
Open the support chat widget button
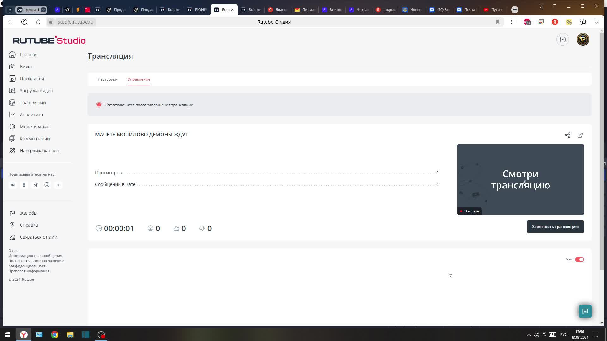pyautogui.click(x=585, y=311)
